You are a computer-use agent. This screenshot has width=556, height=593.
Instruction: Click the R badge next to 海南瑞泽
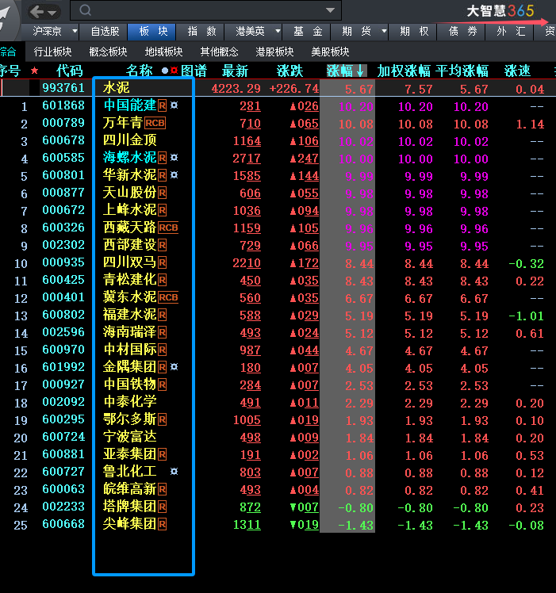click(162, 332)
